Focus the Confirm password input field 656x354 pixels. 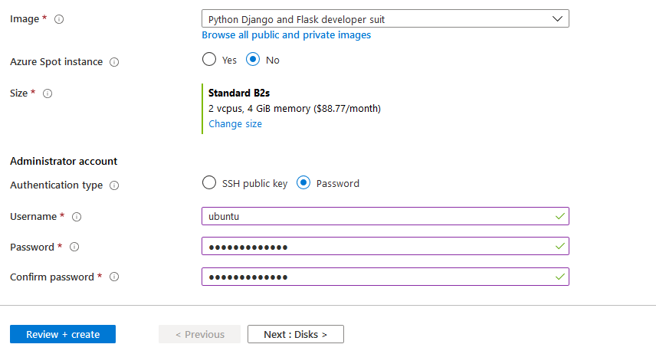click(385, 277)
